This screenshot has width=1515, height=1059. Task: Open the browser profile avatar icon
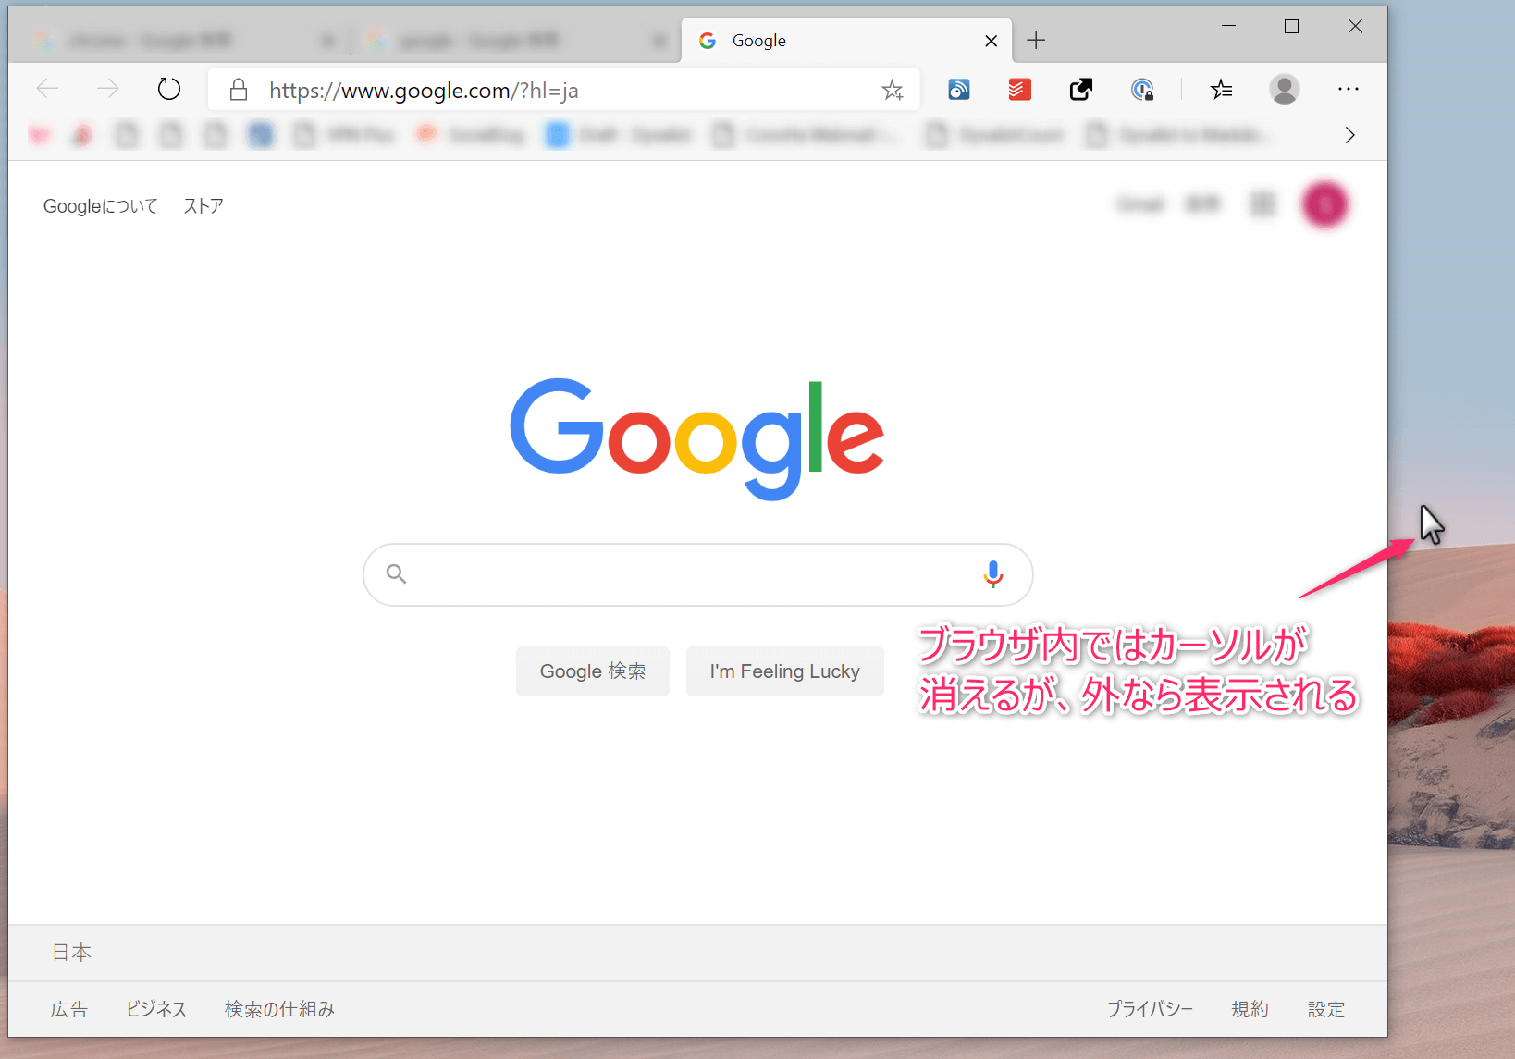tap(1284, 89)
